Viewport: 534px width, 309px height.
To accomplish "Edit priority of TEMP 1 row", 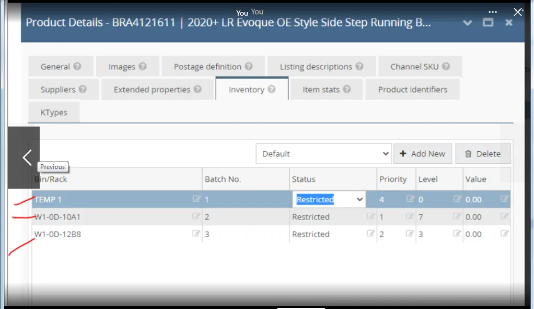I will click(410, 199).
